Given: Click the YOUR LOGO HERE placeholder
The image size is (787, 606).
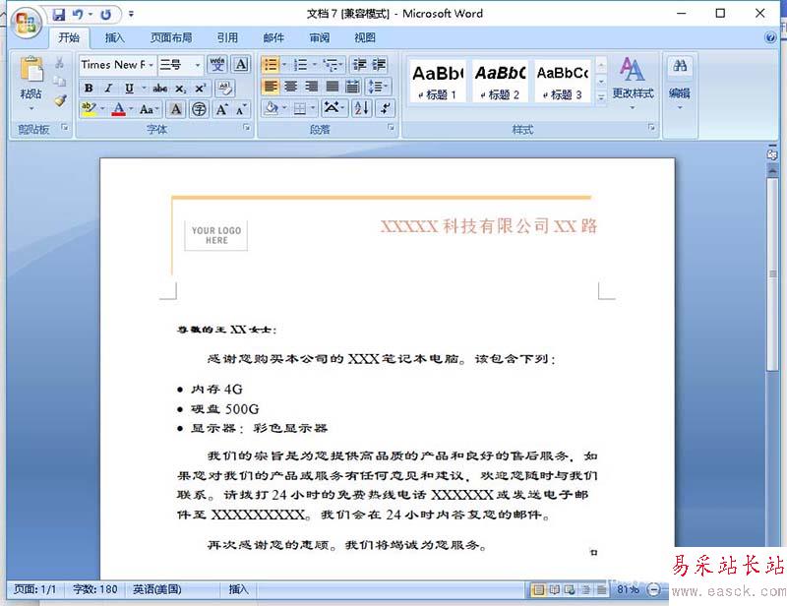Looking at the screenshot, I should [x=216, y=235].
